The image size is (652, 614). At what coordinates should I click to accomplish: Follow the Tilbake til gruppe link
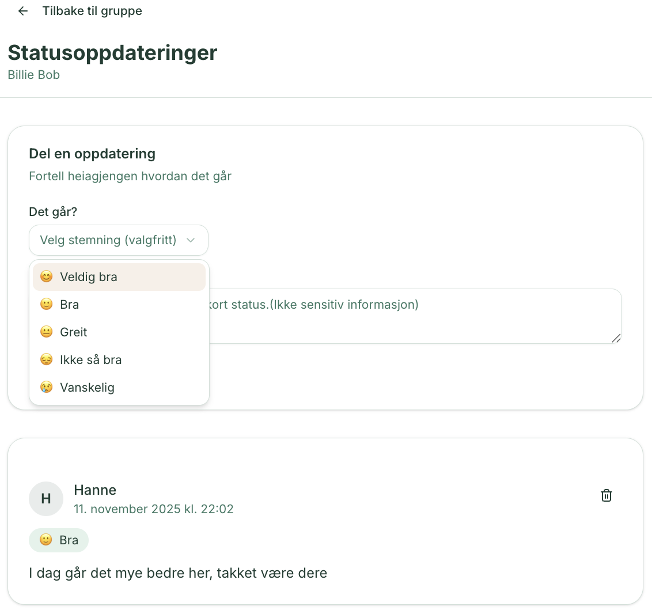click(92, 10)
